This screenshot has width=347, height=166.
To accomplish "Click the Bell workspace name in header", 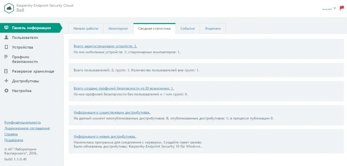I will 20,10.
